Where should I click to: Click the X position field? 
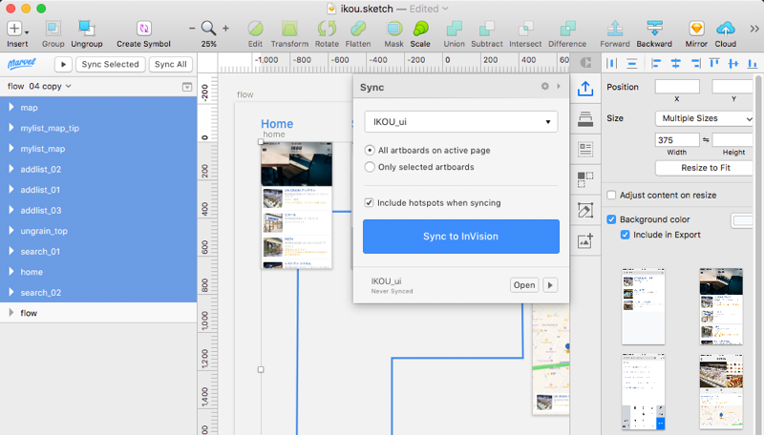(x=677, y=87)
